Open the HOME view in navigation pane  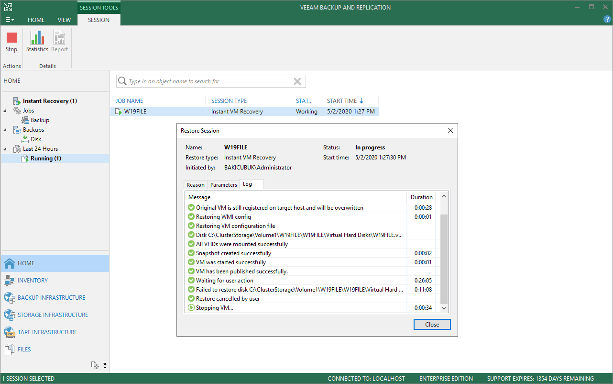(55, 263)
